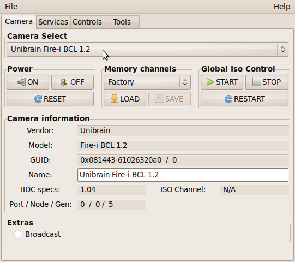Turn camera power OFF
Viewport: 295px width, 262px height.
tap(73, 82)
